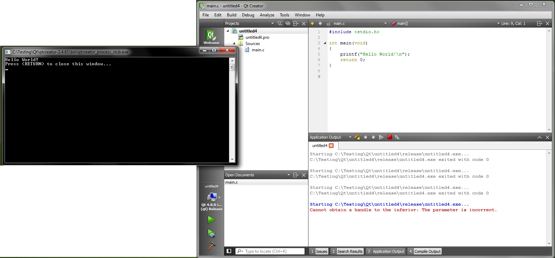This screenshot has width=555, height=258.
Task: Build the project with the hammer icon
Action: coord(211,246)
